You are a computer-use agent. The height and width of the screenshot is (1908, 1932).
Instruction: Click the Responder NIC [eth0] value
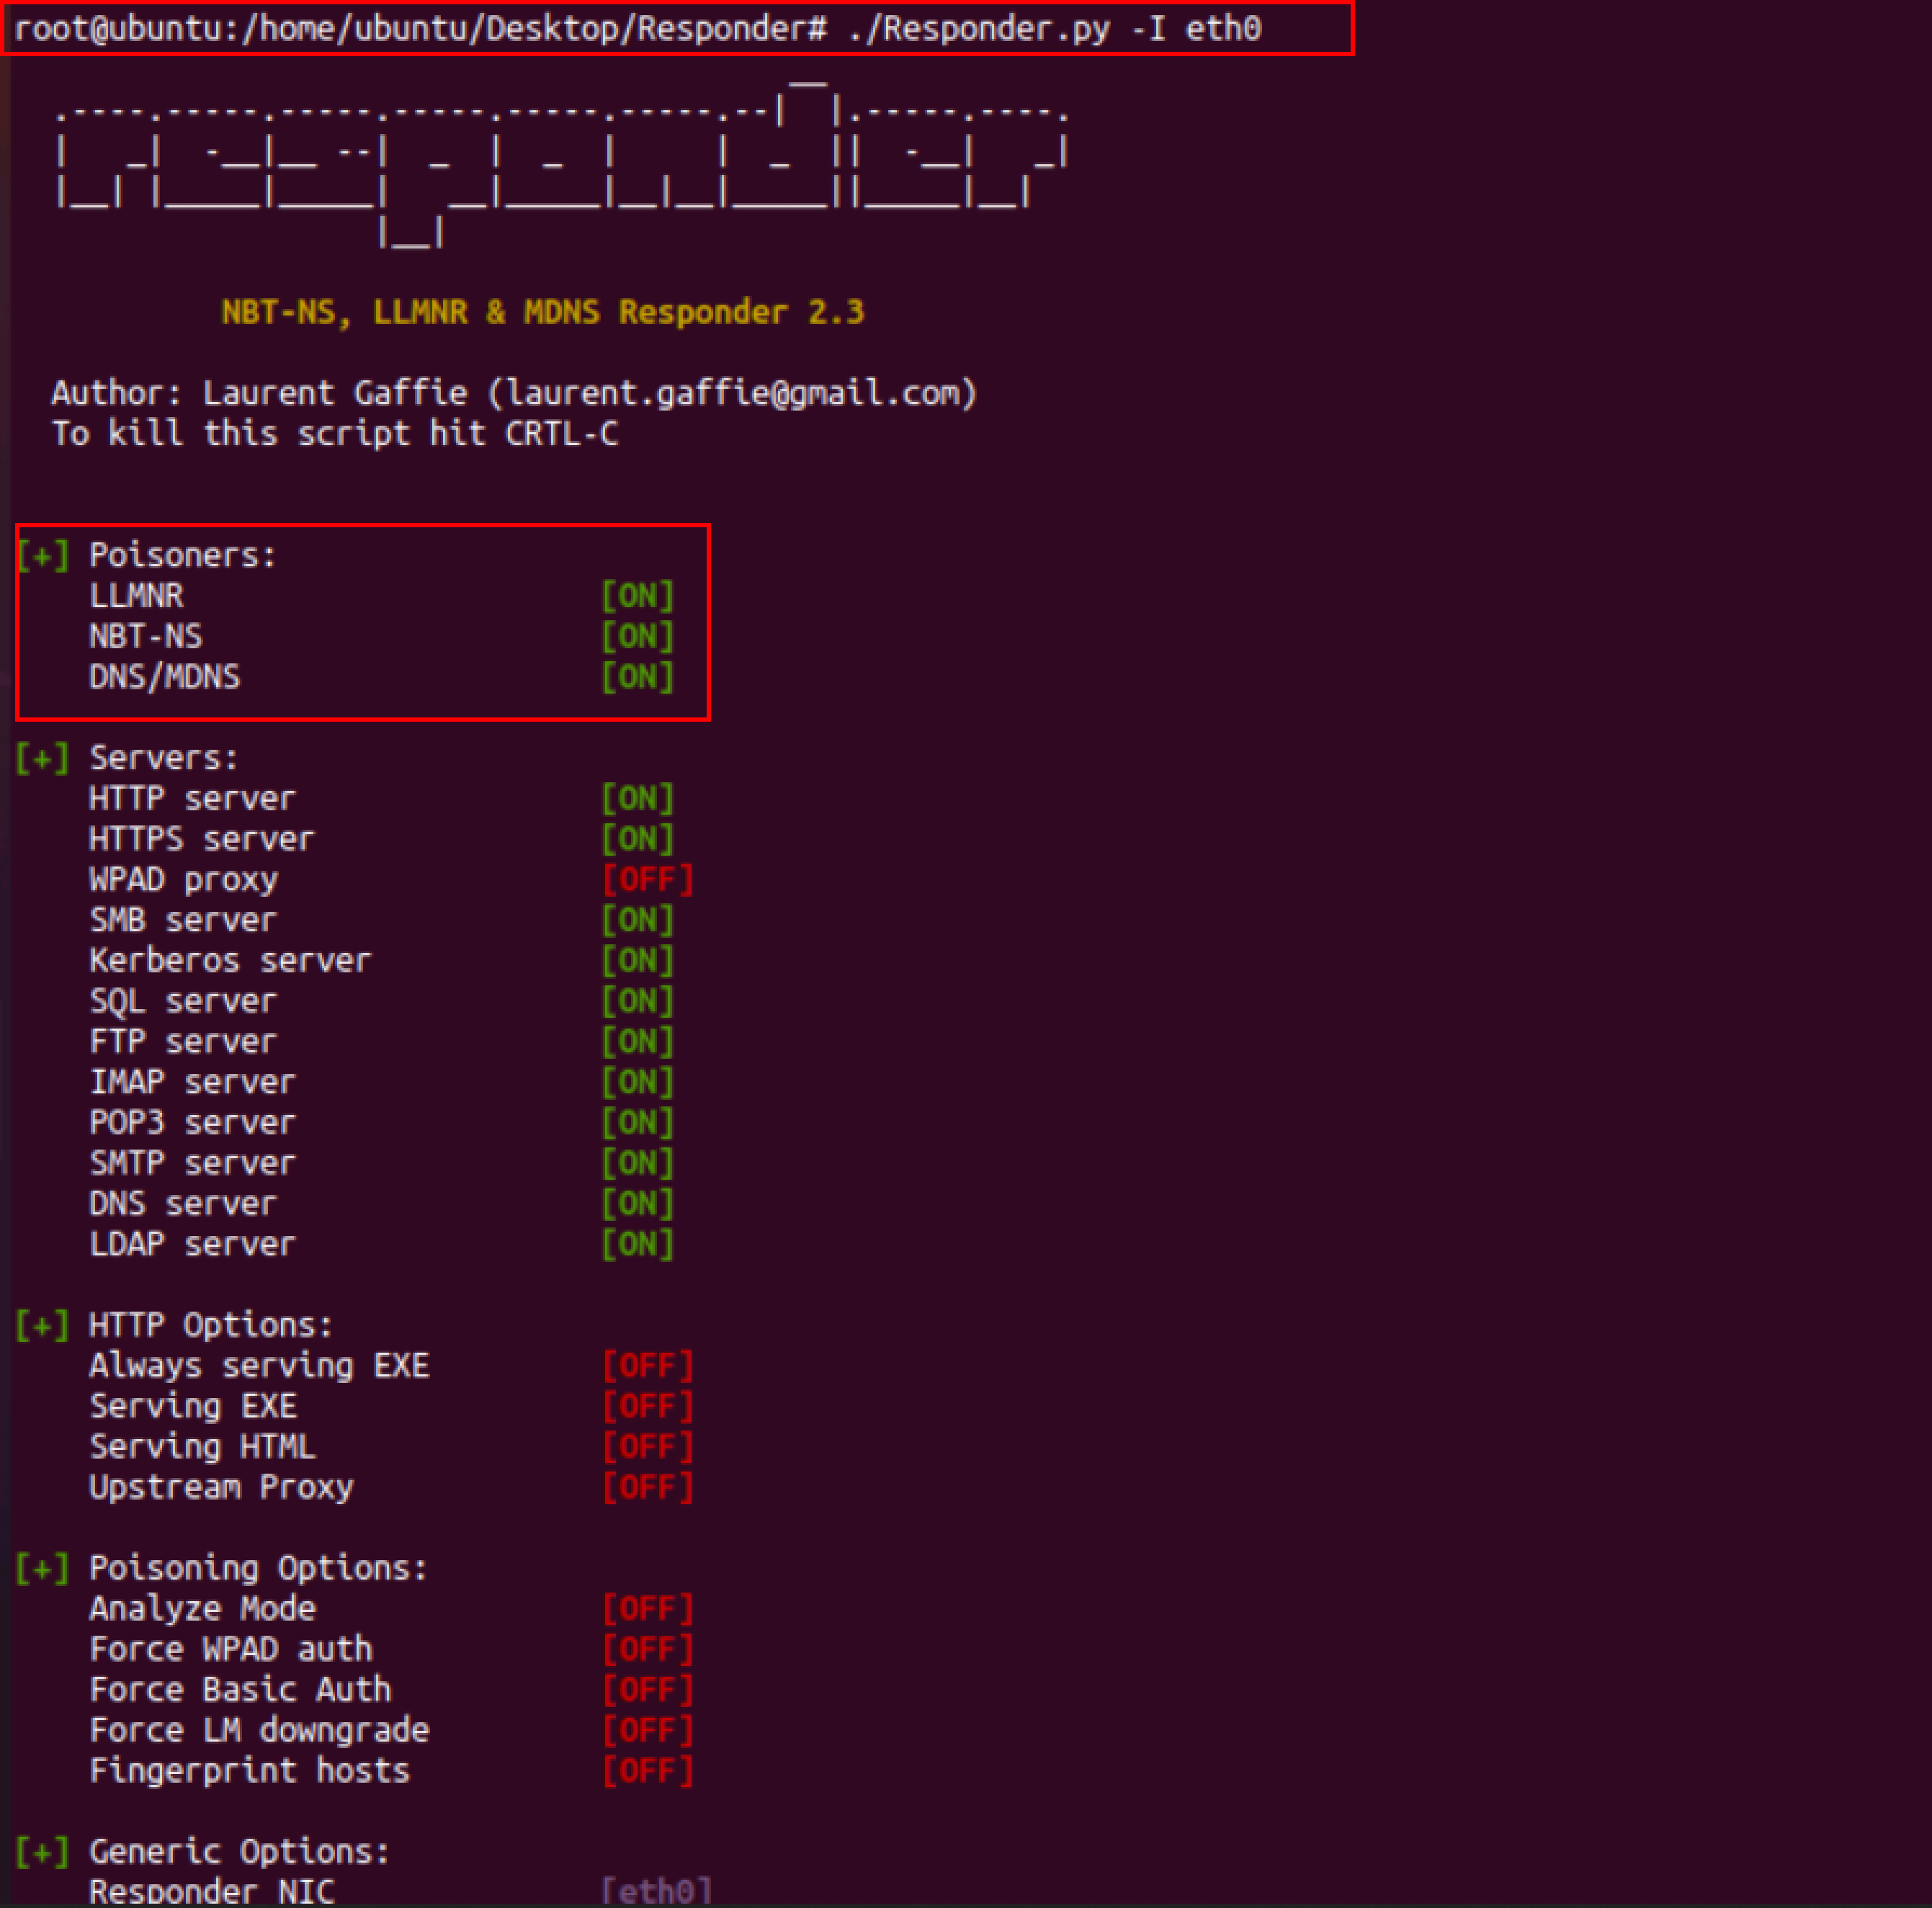tap(656, 1890)
